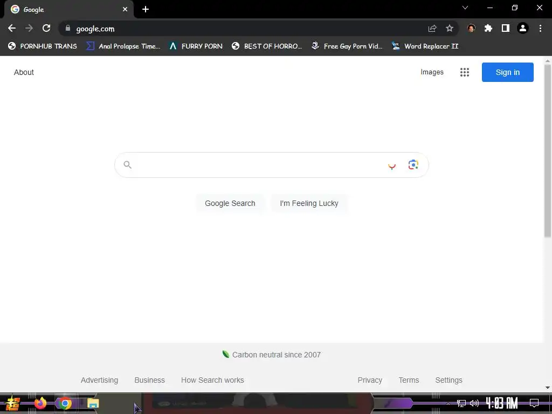Search by image with the Lens camera icon

pyautogui.click(x=413, y=165)
